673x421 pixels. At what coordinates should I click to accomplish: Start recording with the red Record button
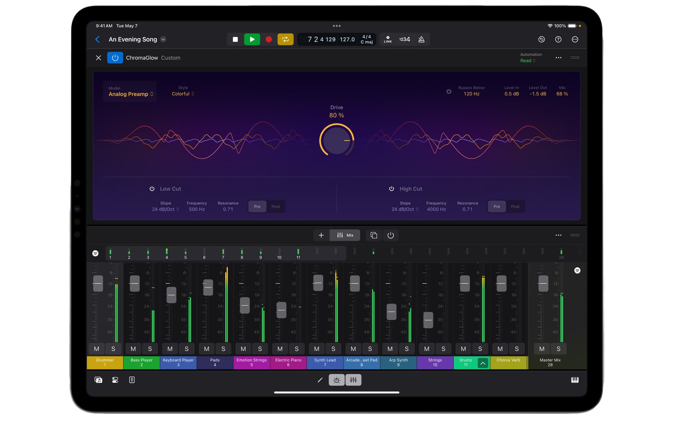click(x=269, y=39)
